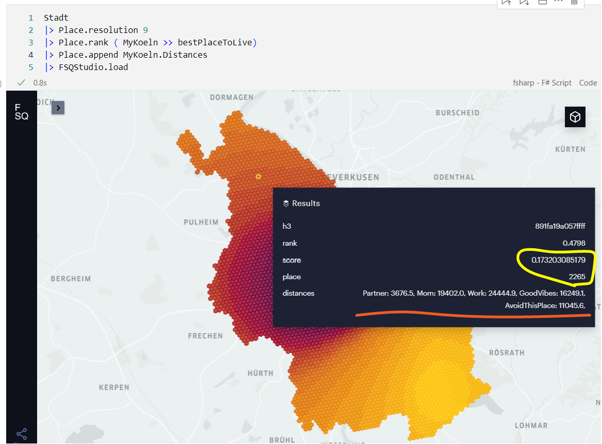Select the highlighted yellow hexagon on the map

(x=258, y=177)
